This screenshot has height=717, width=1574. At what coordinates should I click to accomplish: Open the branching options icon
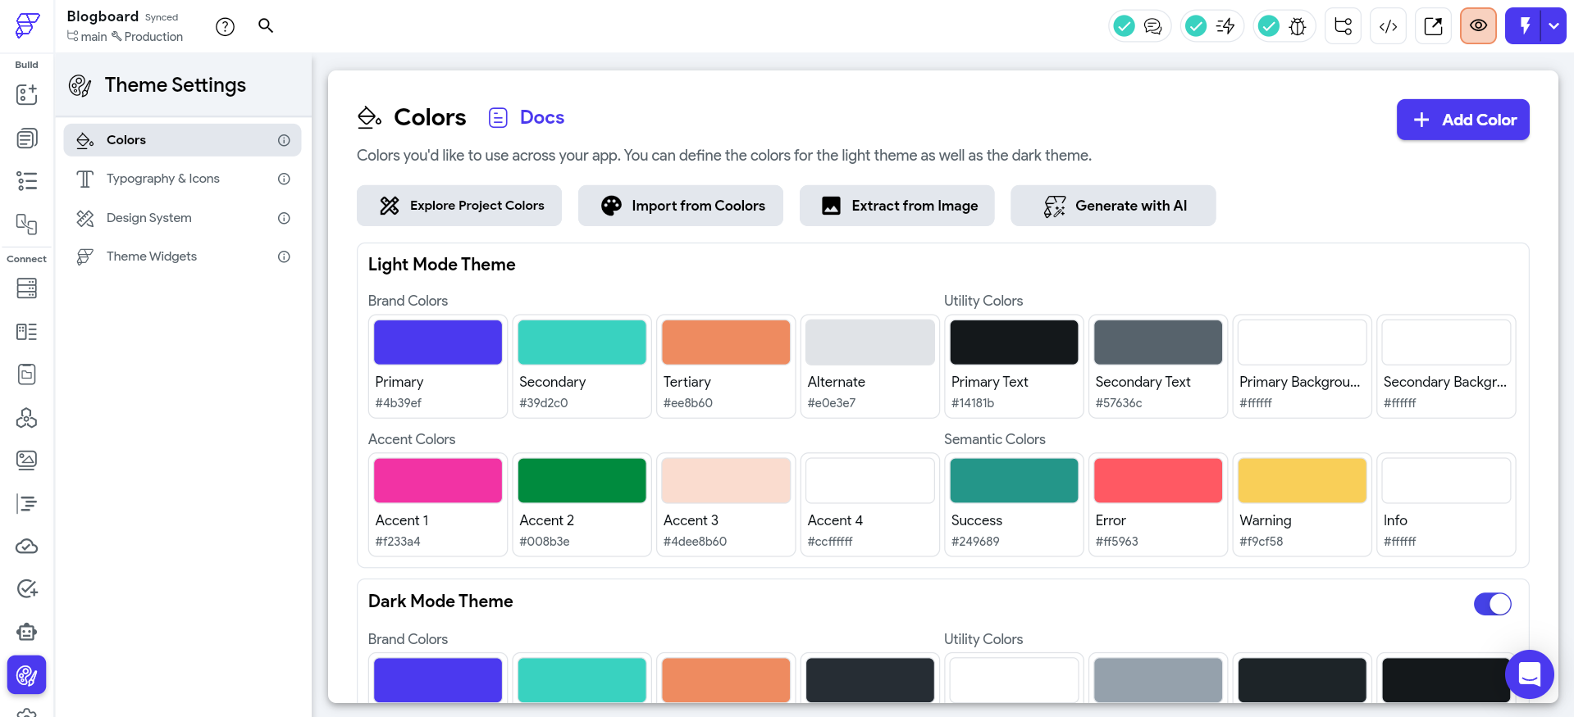(x=1343, y=26)
